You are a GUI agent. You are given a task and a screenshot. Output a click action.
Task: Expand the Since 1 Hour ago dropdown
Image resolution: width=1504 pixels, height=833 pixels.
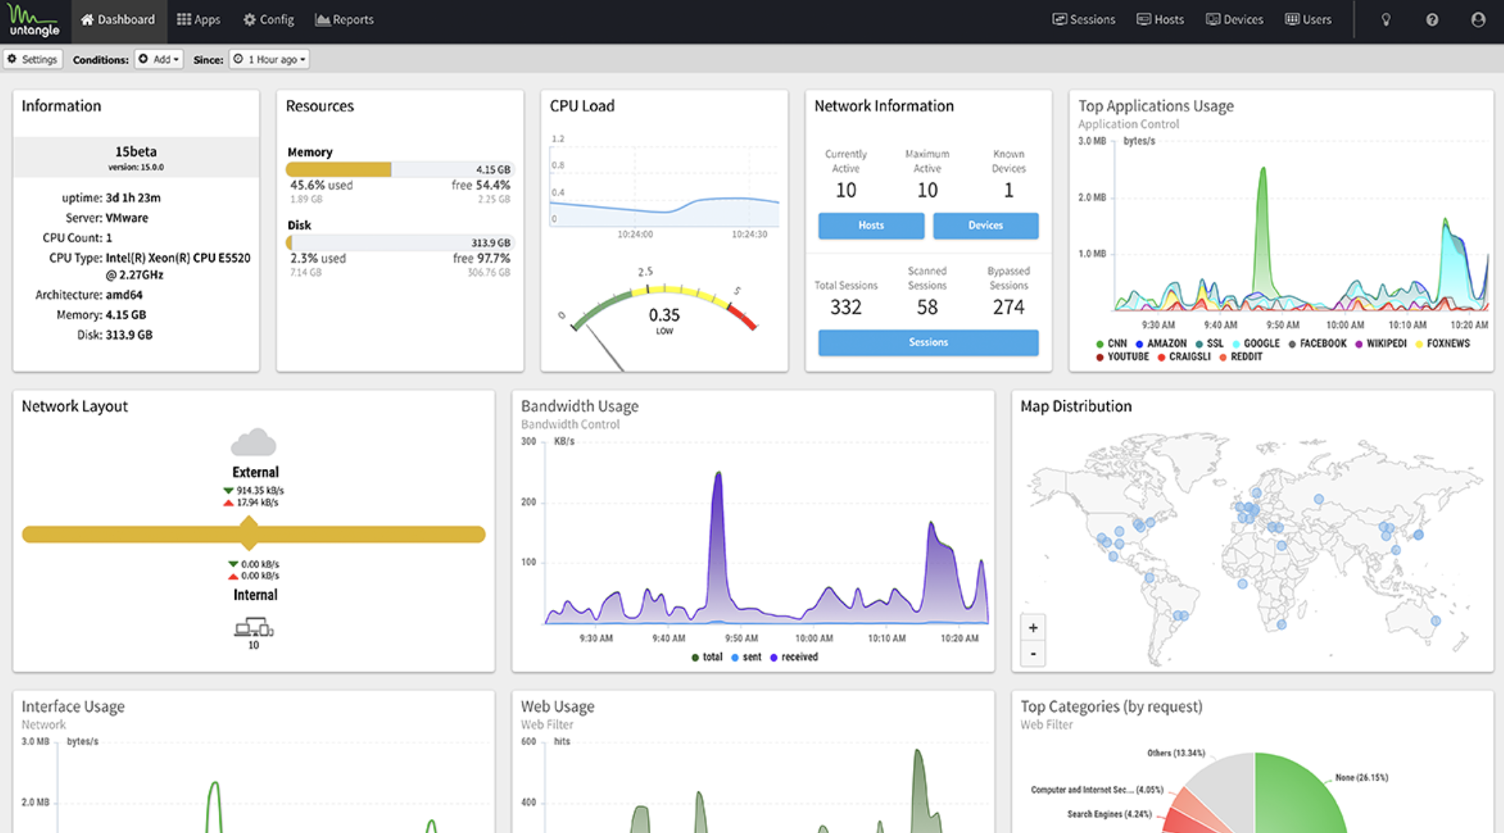point(270,59)
